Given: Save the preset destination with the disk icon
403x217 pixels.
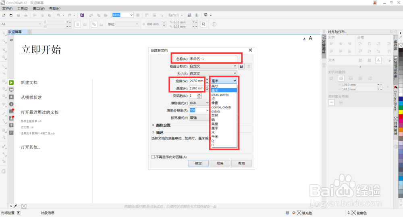Looking at the screenshot, I should [x=241, y=66].
